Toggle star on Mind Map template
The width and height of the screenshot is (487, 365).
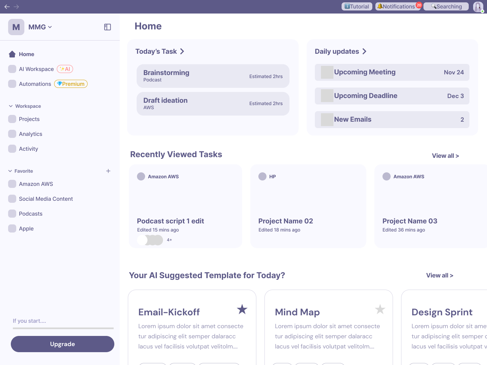click(x=380, y=309)
